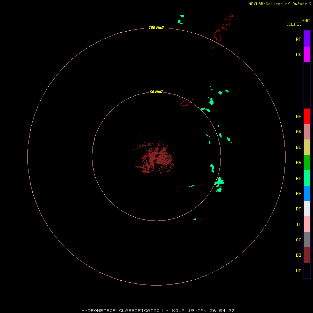Click the '100 NMI' range ring label
Image resolution: width=313 pixels, height=313 pixels.
(x=156, y=27)
